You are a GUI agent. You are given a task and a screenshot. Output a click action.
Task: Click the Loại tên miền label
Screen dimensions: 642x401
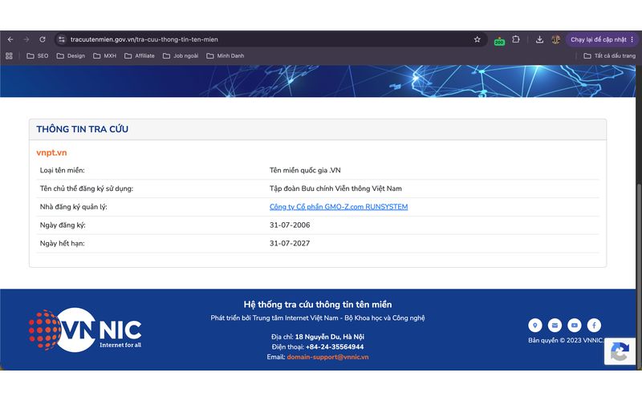[x=63, y=170]
